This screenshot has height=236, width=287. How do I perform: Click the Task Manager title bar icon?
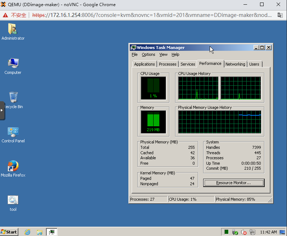(133, 48)
